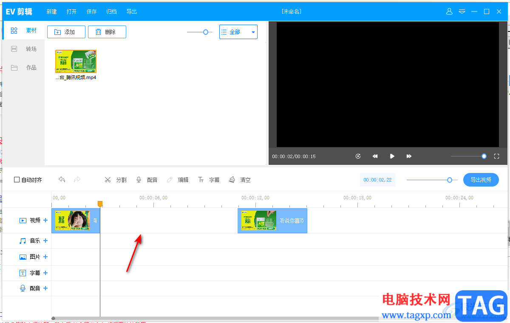Screen dimensions: 510x323
Task: Click the fast forward button in preview
Action: point(409,156)
